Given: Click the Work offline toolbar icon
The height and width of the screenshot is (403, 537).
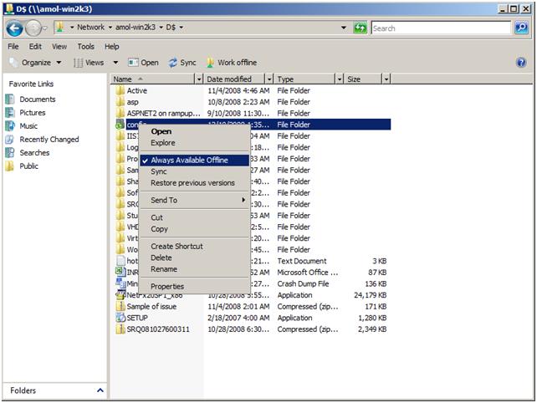Looking at the screenshot, I should [210, 63].
